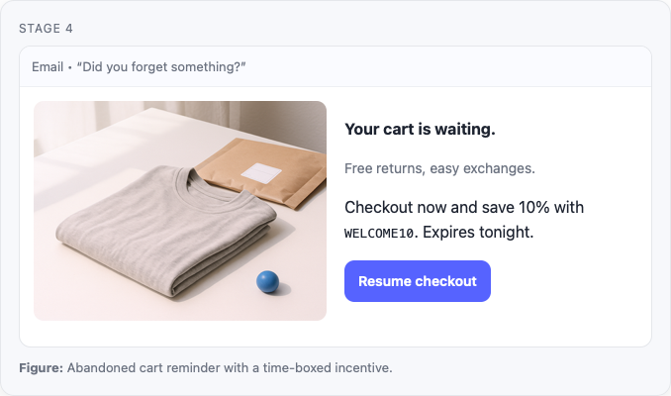671x396 pixels.
Task: Click the "Free returns, easy exchanges." text
Action: click(439, 168)
